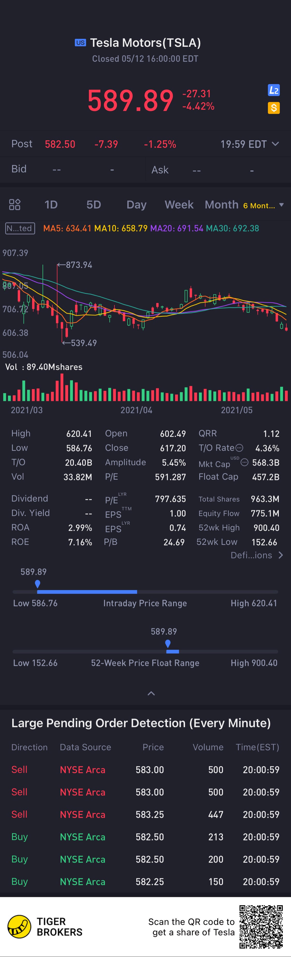291x957 pixels.
Task: Switch to the 1D chart tab
Action: (51, 205)
